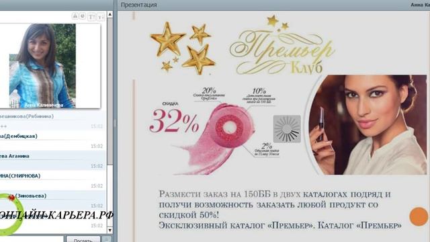Click into the chat message input field
The image size is (430, 242).
32,239
